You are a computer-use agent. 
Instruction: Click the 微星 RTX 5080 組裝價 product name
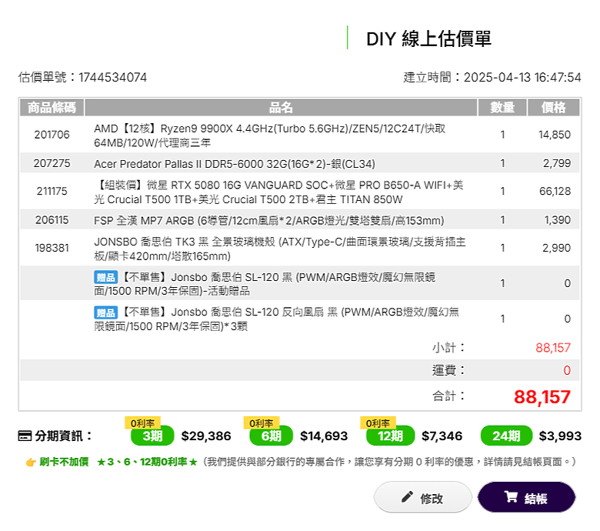coord(278,192)
